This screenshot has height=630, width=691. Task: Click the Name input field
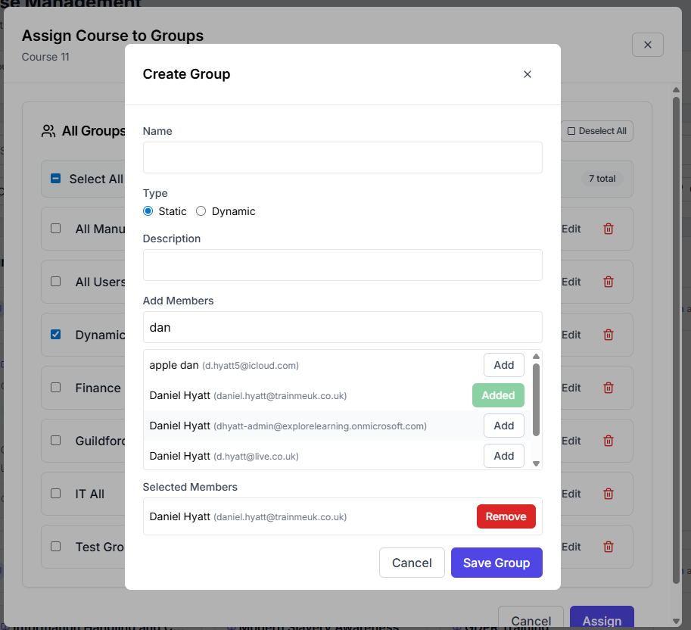(342, 157)
